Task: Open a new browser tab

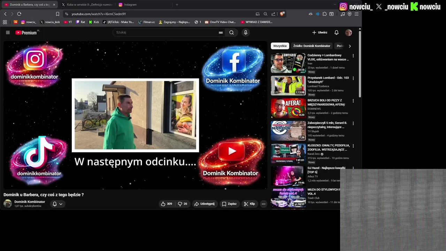Action: (x=177, y=5)
